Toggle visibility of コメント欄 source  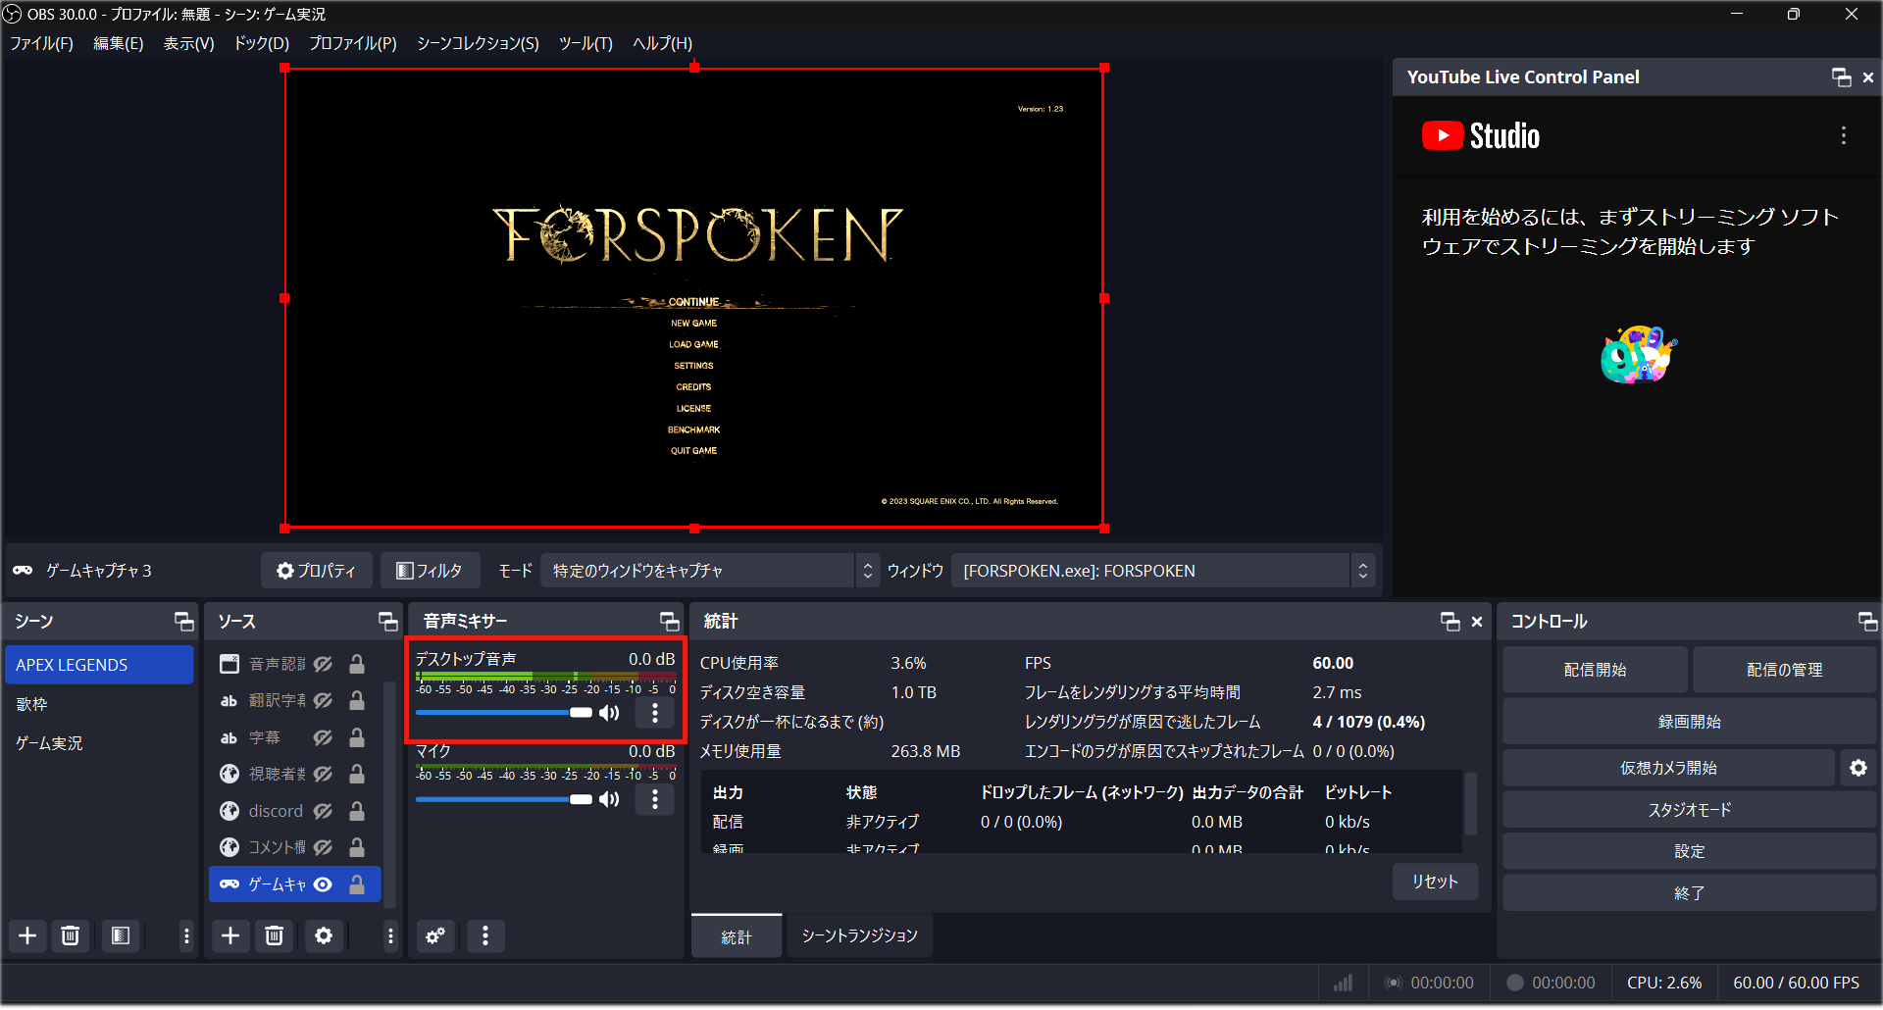tap(323, 848)
